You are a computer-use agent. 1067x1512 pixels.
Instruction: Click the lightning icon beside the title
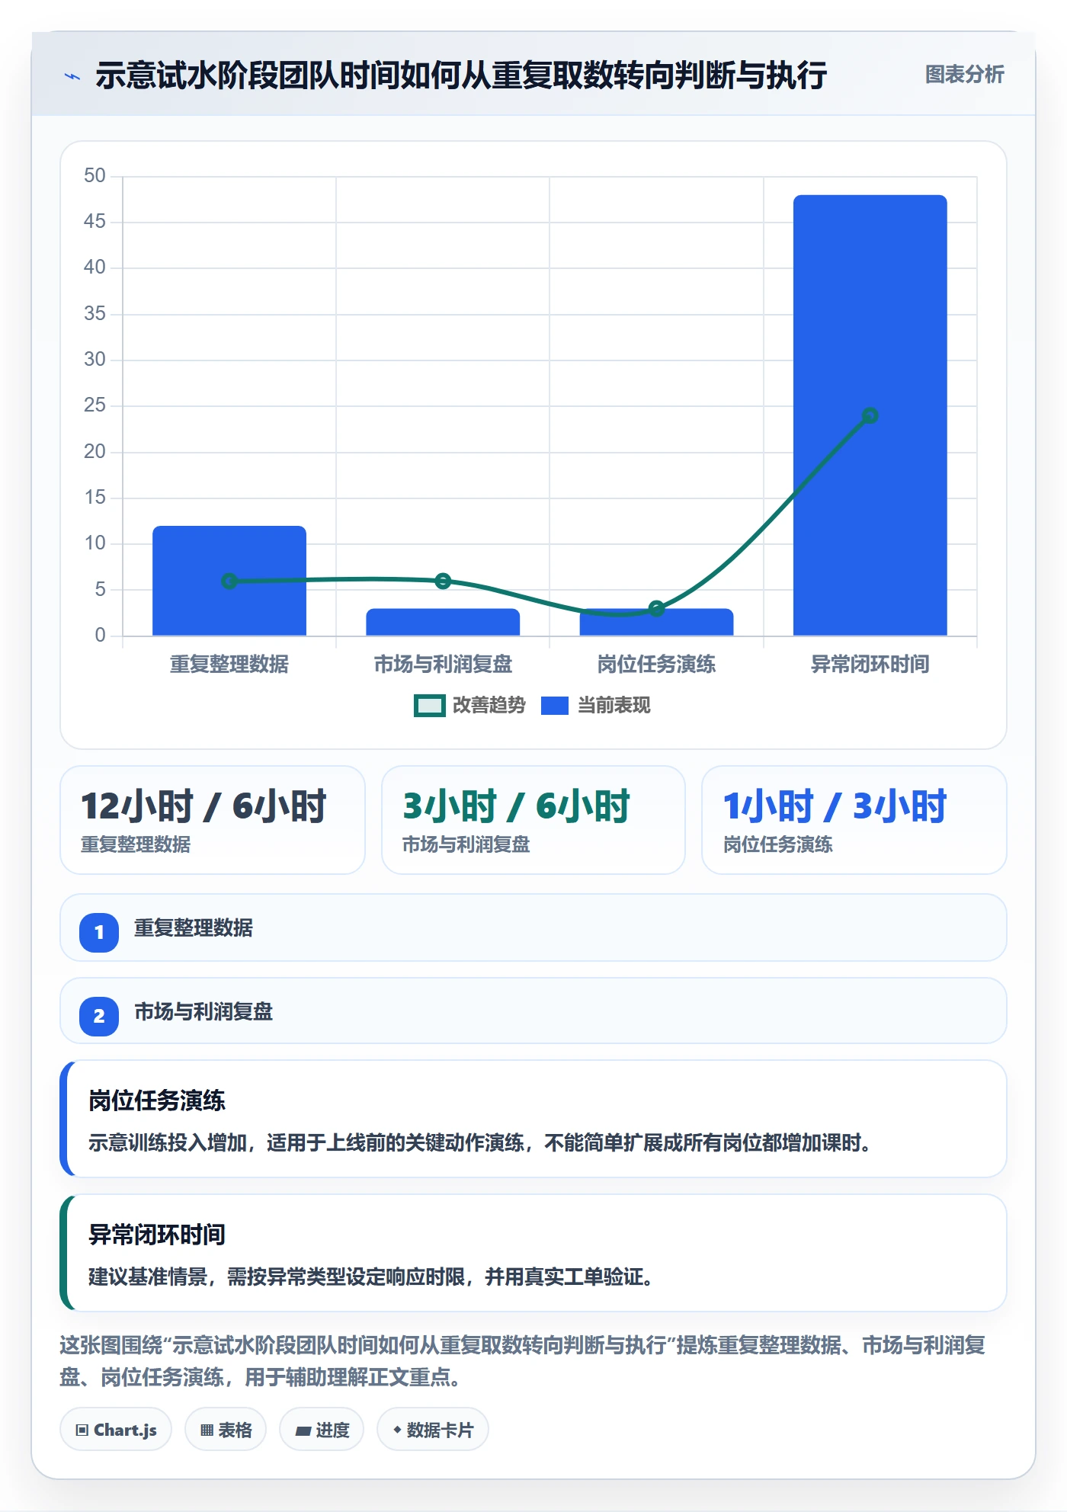72,76
